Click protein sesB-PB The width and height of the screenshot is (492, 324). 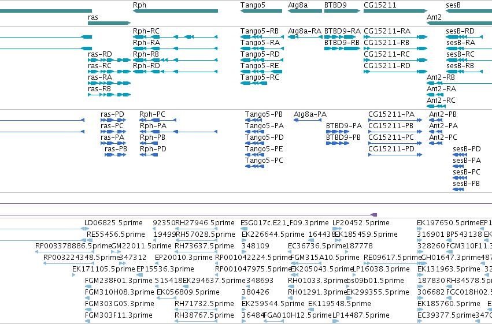point(458,189)
